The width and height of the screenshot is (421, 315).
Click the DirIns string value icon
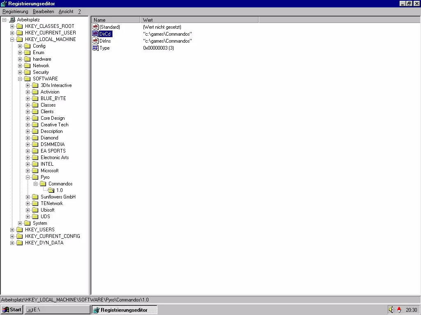[95, 41]
